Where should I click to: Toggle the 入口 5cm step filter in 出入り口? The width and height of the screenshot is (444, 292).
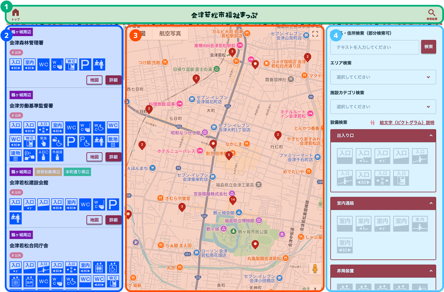(363, 156)
